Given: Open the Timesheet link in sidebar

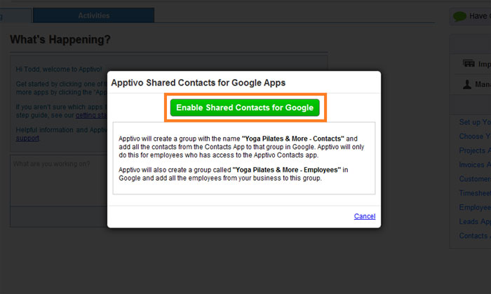Looking at the screenshot, I should click(474, 193).
